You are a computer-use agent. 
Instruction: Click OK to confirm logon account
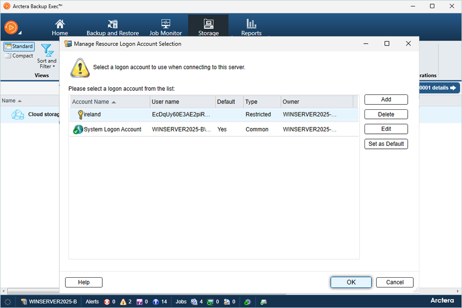pos(351,282)
